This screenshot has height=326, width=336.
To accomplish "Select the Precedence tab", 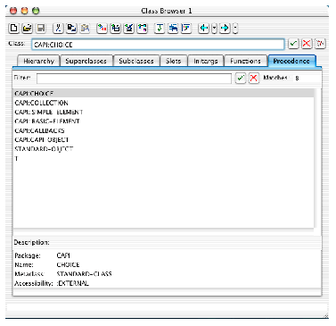I will [291, 61].
